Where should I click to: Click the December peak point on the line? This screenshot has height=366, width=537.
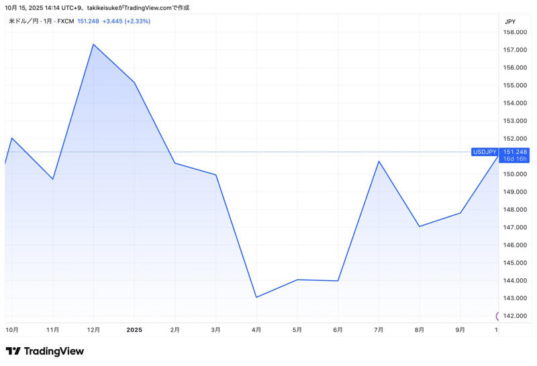coord(93,44)
